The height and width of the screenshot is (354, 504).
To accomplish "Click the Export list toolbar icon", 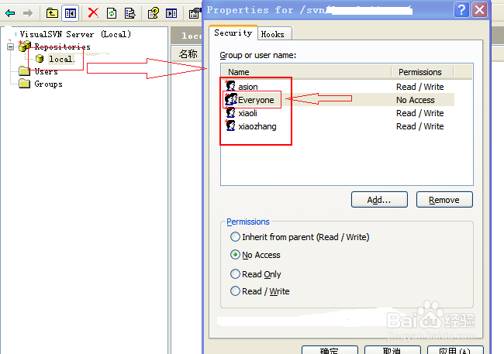I will (x=129, y=13).
